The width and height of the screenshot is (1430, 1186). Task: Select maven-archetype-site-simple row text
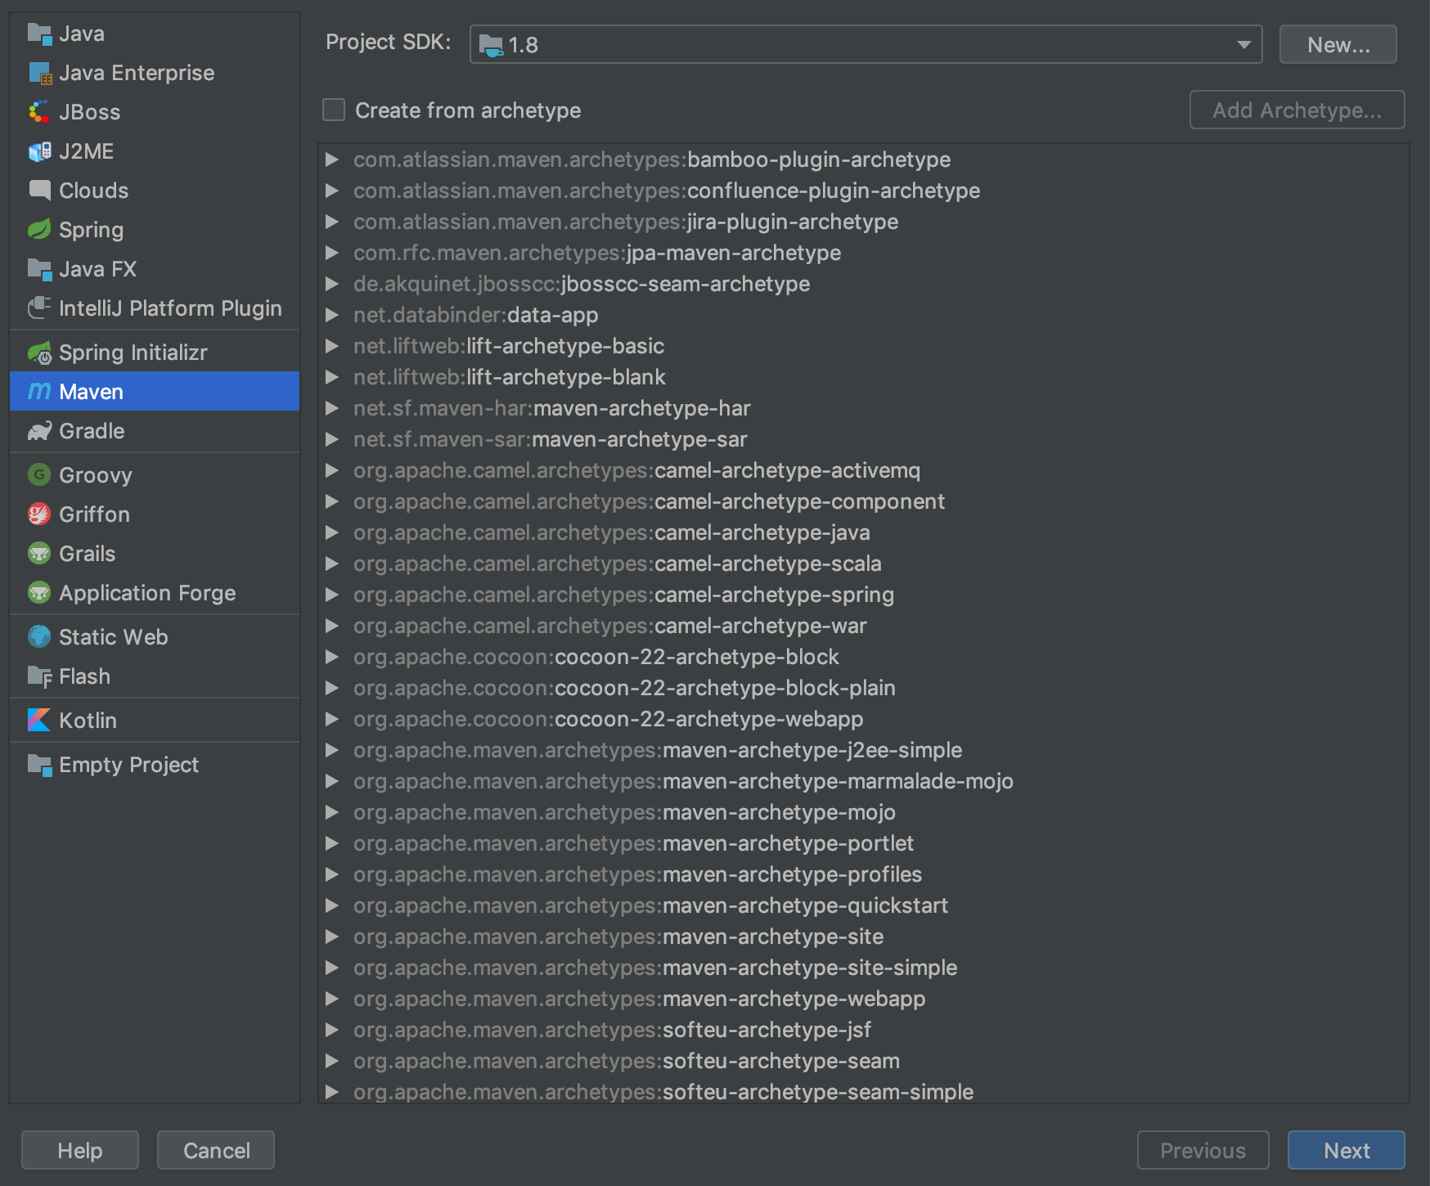pos(655,968)
